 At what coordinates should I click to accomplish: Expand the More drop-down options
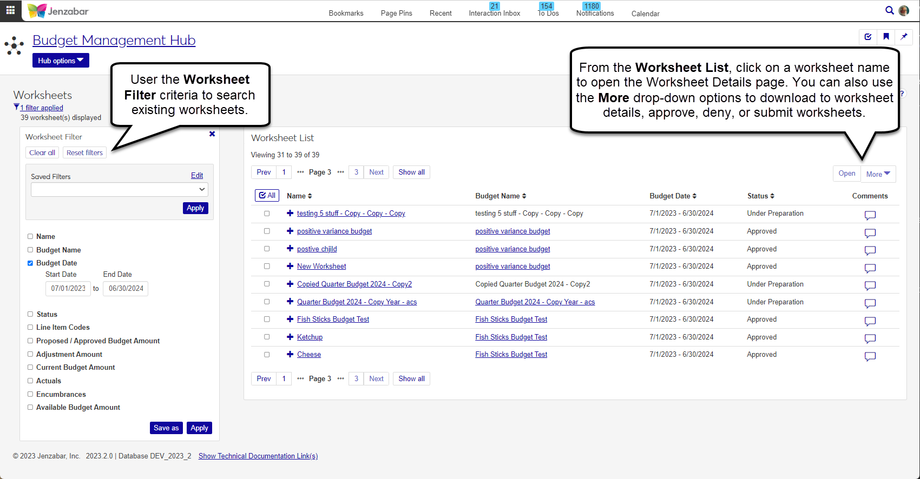pos(878,174)
